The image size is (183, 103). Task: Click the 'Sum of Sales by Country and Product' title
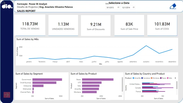point(145,74)
